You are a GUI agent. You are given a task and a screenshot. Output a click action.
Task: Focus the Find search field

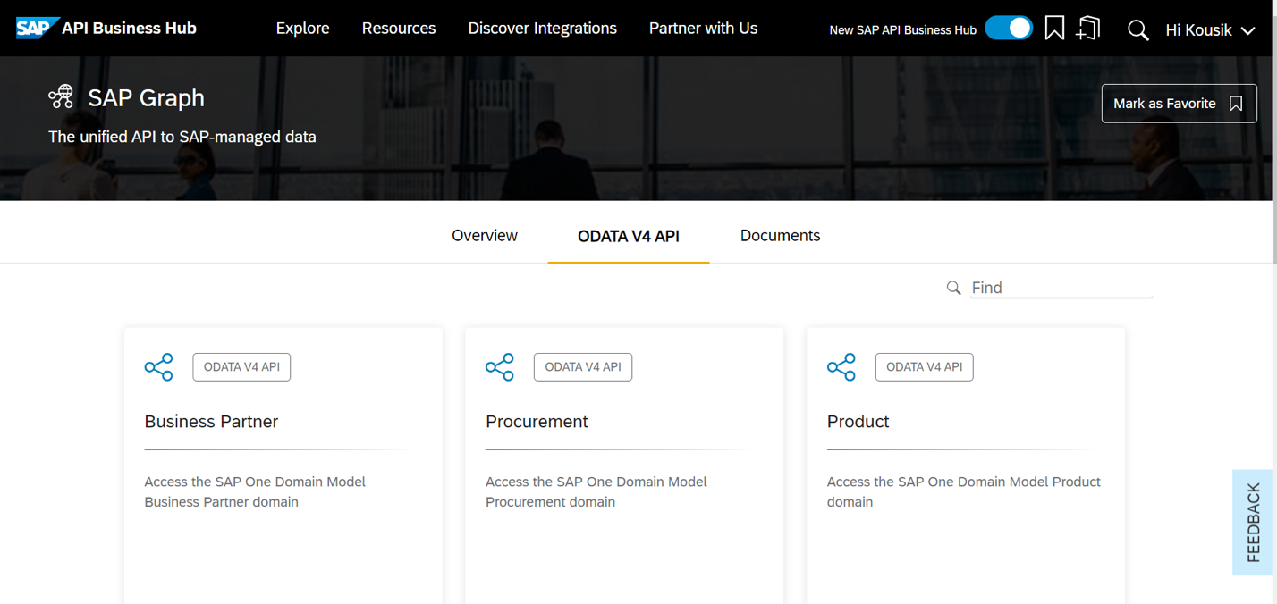[1061, 288]
